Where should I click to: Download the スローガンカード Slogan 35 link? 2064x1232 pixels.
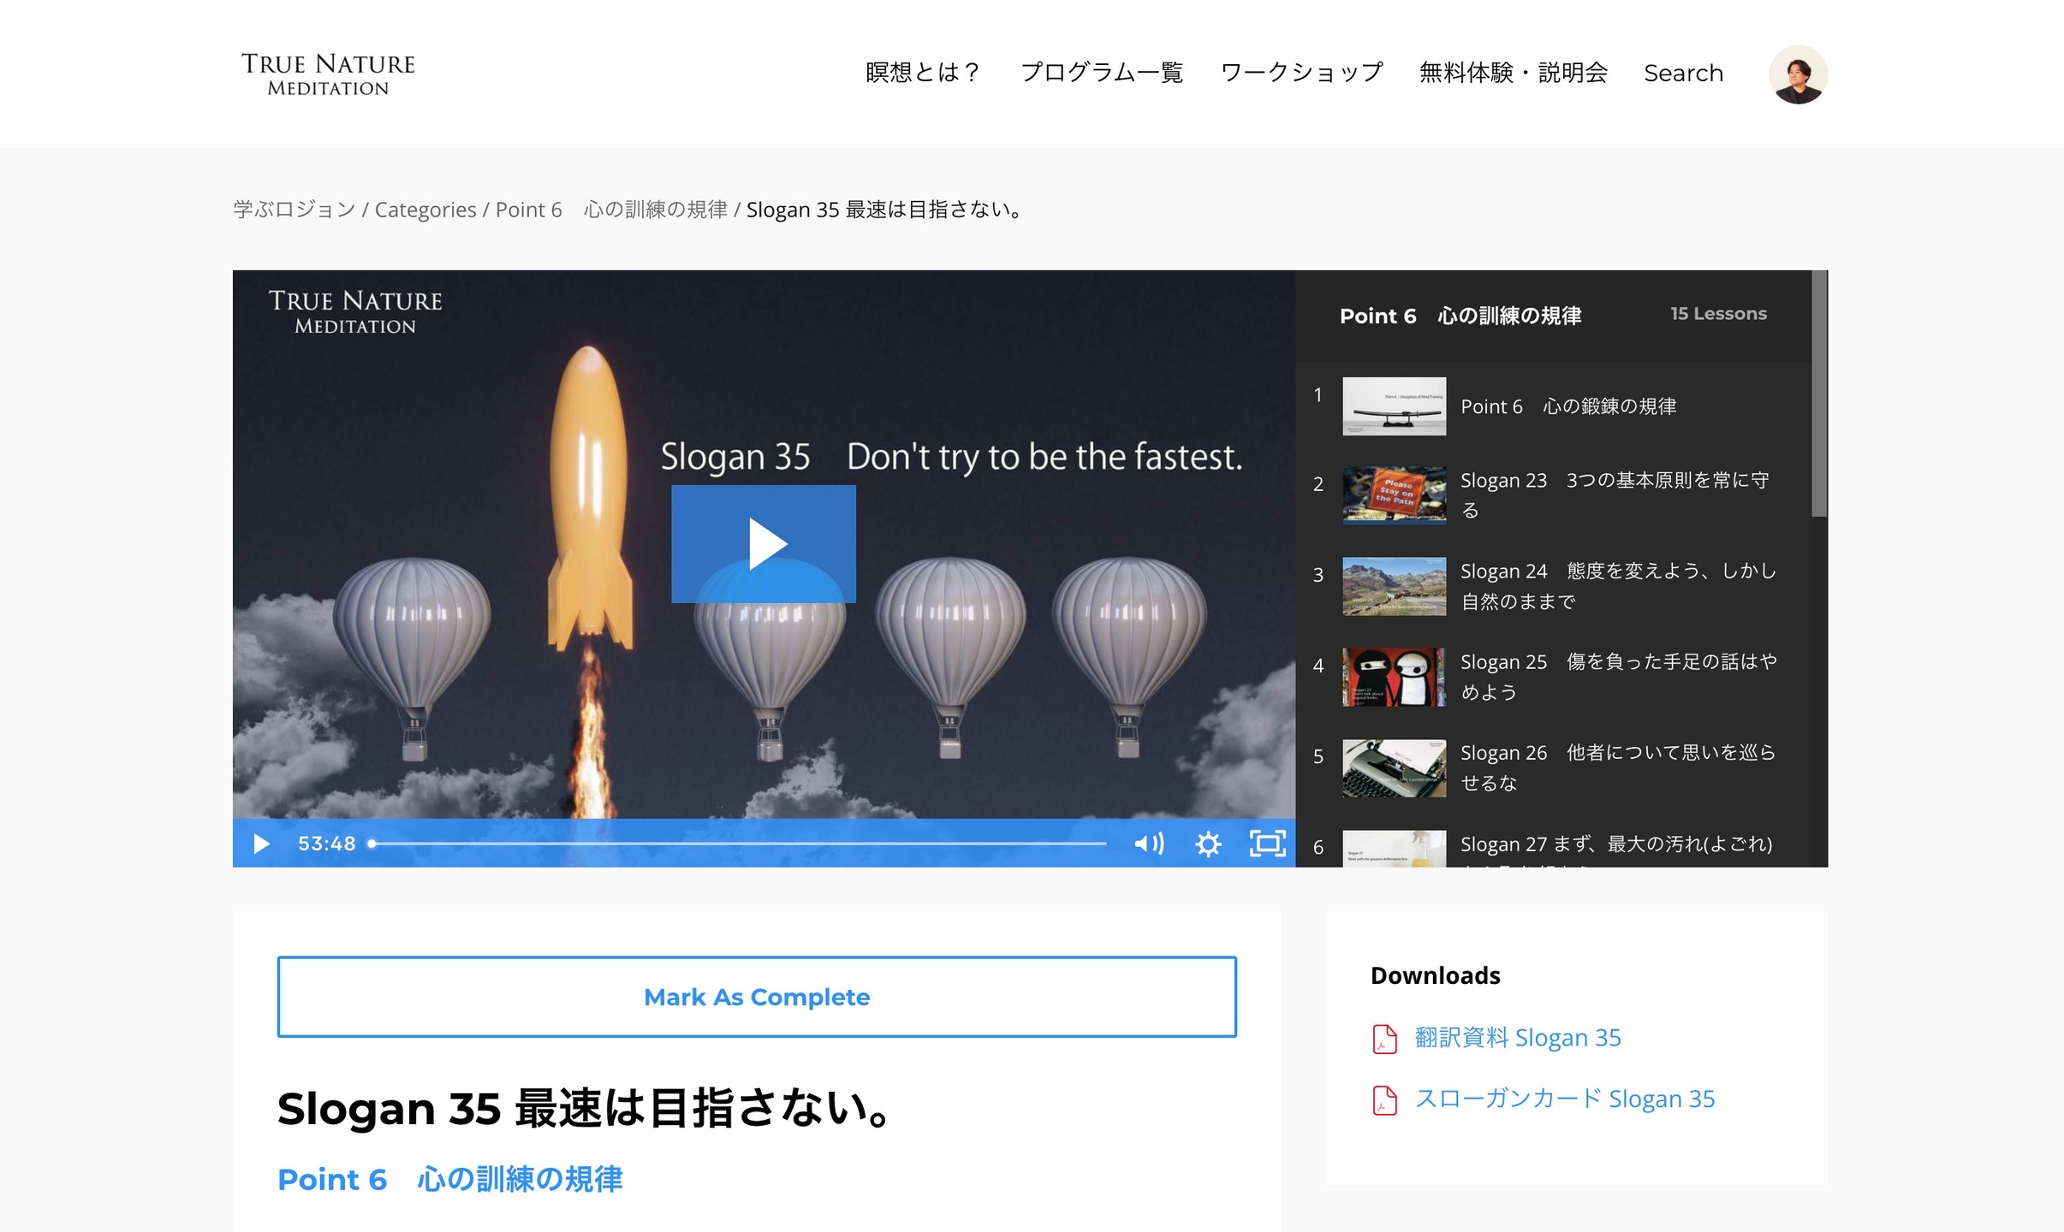pyautogui.click(x=1564, y=1099)
